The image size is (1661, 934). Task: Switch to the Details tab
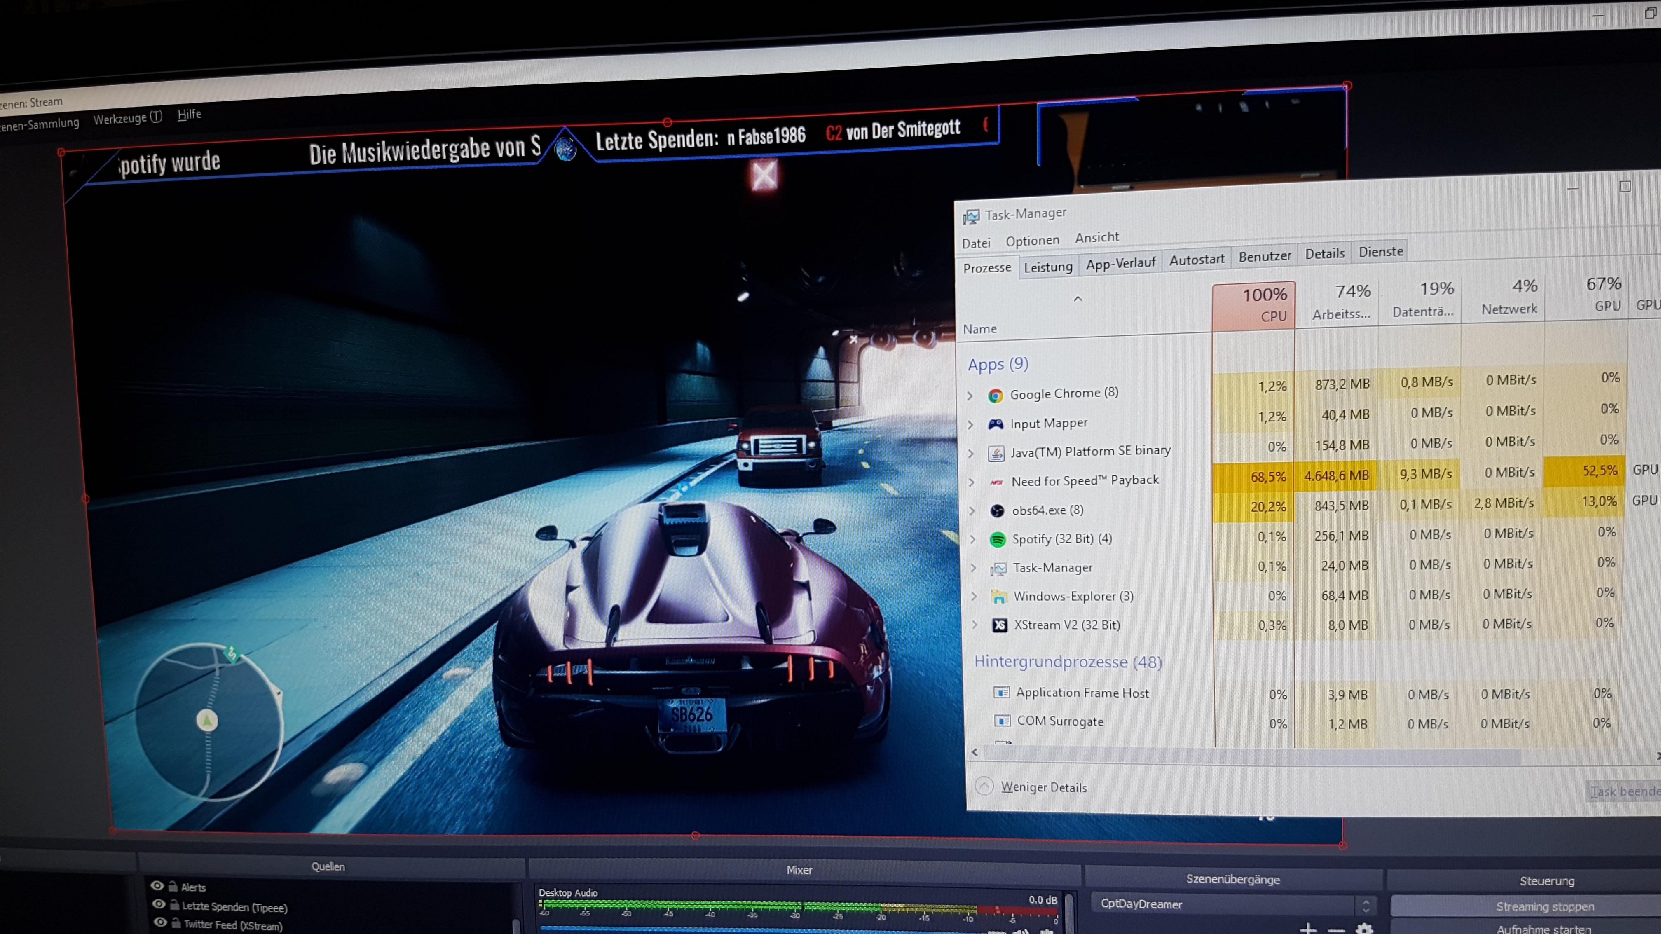pos(1325,253)
